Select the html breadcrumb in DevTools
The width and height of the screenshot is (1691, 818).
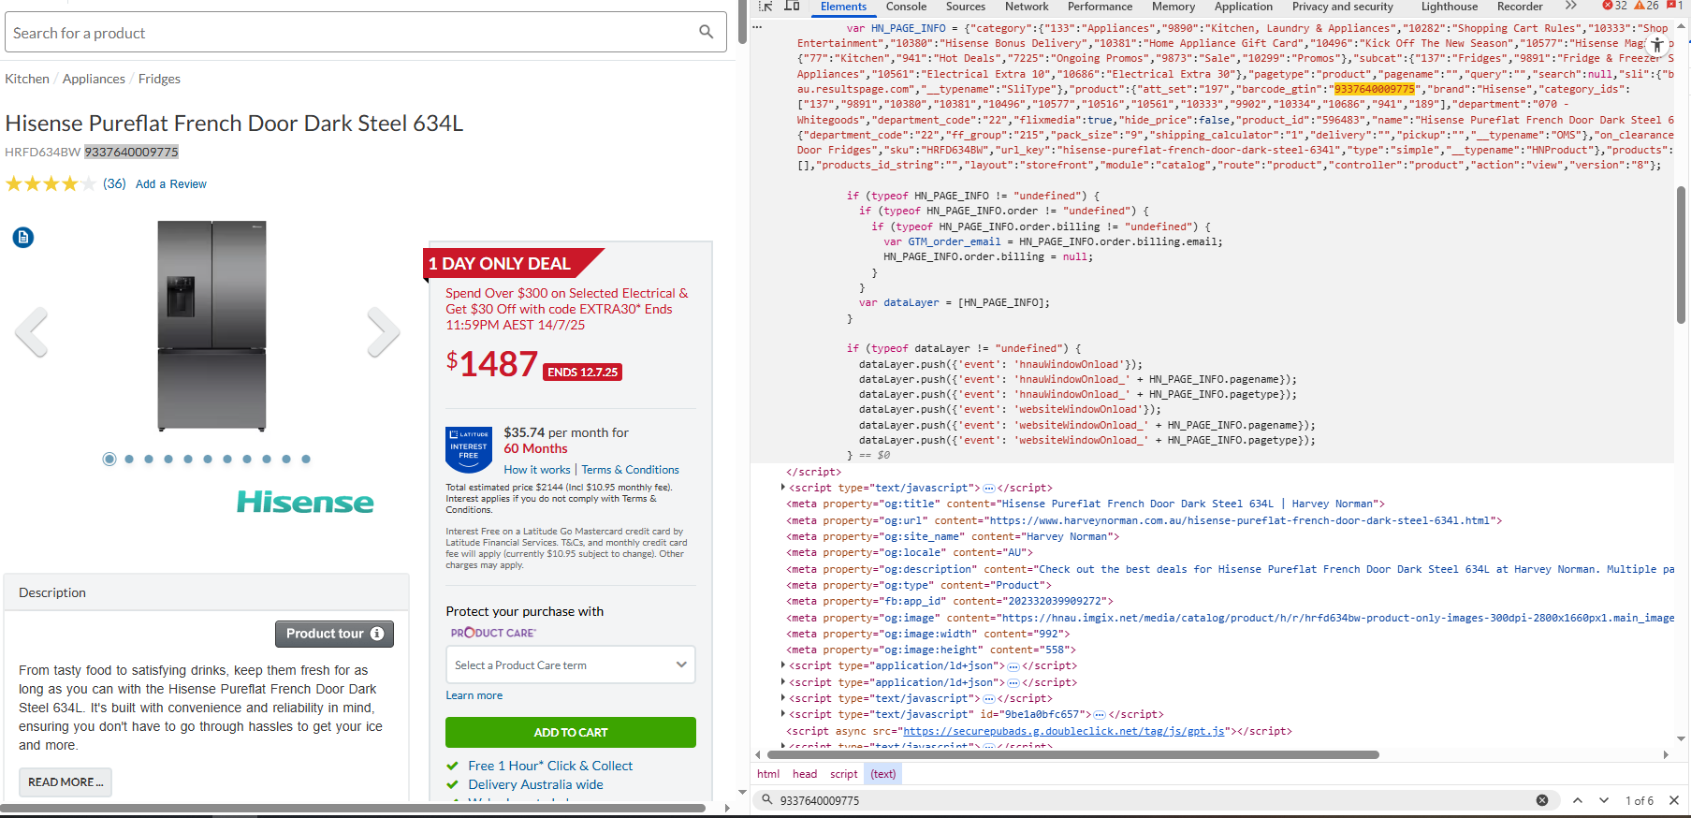768,774
